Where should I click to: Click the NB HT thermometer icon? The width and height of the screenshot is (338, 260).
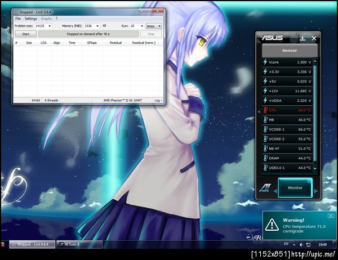[x=265, y=149]
